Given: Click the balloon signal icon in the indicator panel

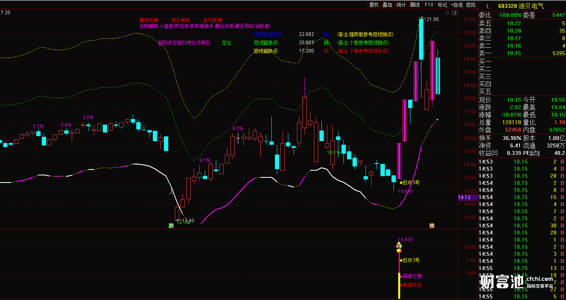Looking at the screenshot, I should 399,248.
